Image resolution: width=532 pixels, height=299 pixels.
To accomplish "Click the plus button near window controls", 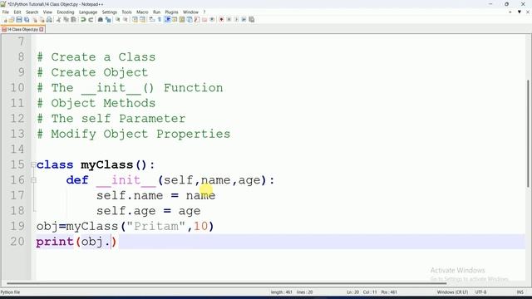I will pyautogui.click(x=510, y=12).
